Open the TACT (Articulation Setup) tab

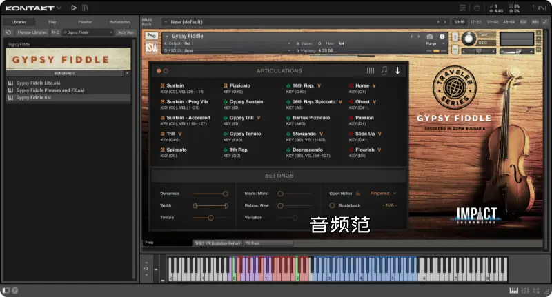(216, 243)
